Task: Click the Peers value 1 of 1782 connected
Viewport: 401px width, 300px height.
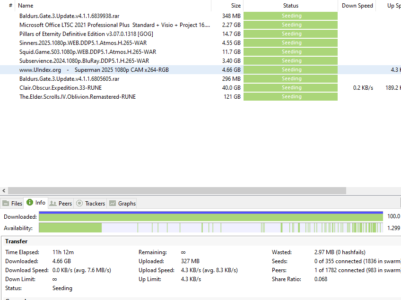Action: pyautogui.click(x=357, y=270)
